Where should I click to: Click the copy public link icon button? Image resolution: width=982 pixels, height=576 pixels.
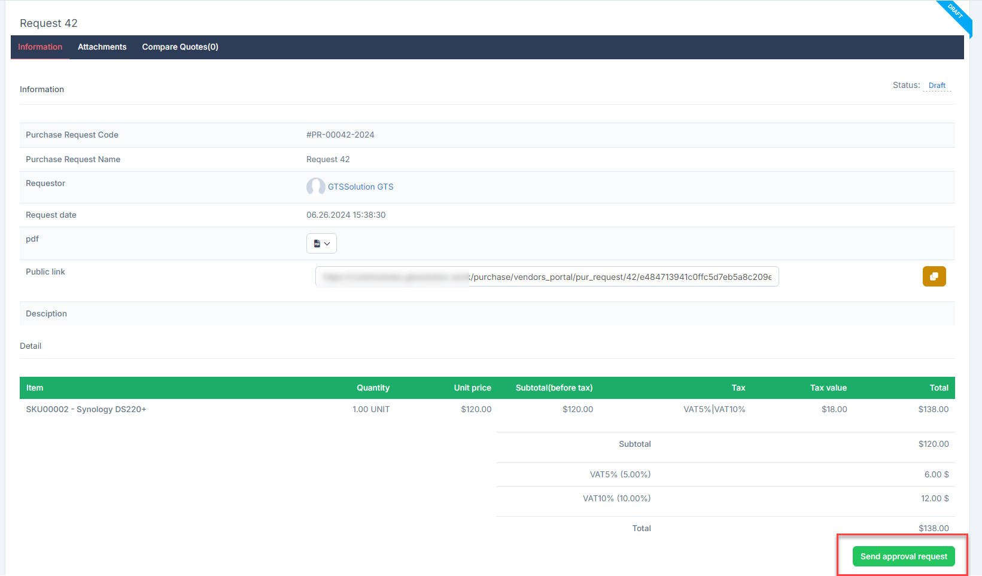934,276
